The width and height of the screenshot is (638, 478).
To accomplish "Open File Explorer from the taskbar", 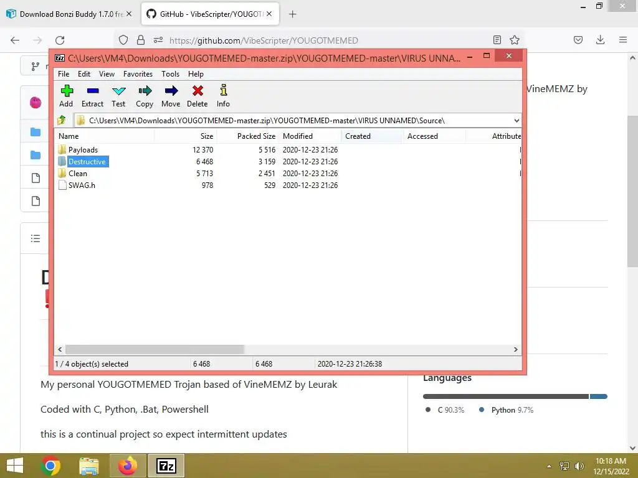I will [x=88, y=466].
